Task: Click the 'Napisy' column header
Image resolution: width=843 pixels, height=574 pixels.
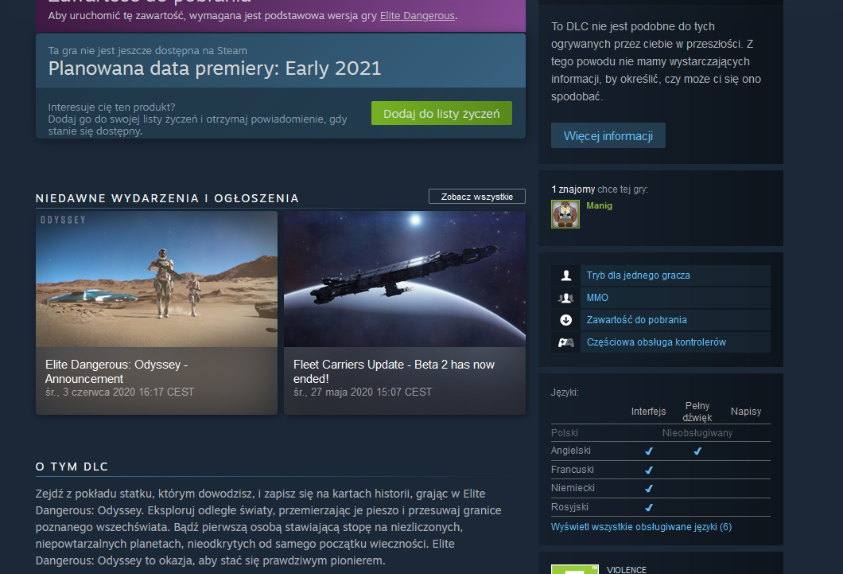Action: [746, 412]
